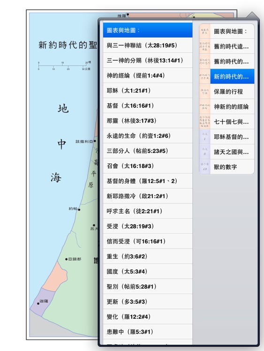The height and width of the screenshot is (351, 264).
Task: Select 諸天之國與… chart item
Action: [227, 152]
